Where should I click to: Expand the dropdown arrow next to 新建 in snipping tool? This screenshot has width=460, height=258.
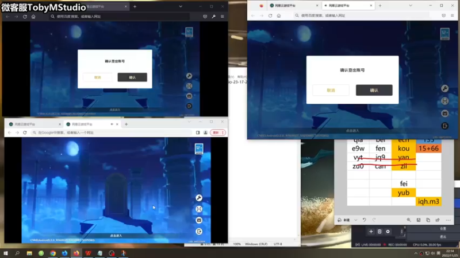pyautogui.click(x=355, y=220)
